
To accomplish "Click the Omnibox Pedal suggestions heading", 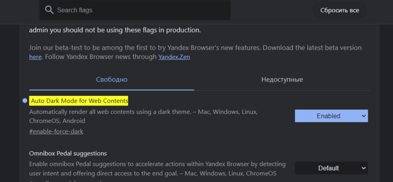I will pyautogui.click(x=68, y=153).
